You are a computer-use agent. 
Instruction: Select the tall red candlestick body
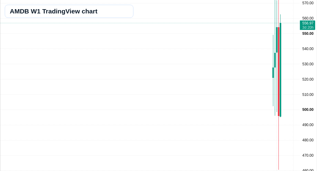(278, 72)
